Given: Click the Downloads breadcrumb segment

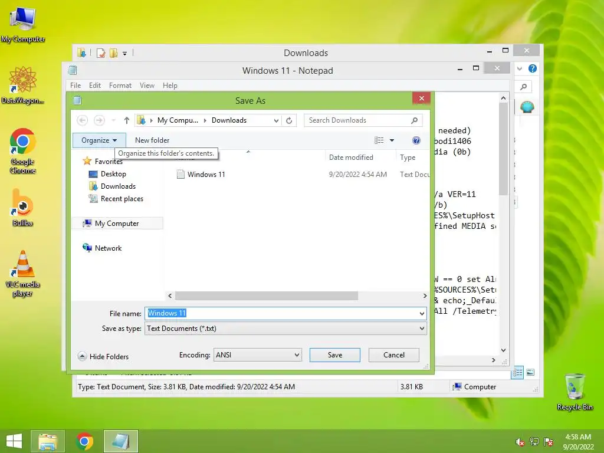Looking at the screenshot, I should click(x=229, y=120).
